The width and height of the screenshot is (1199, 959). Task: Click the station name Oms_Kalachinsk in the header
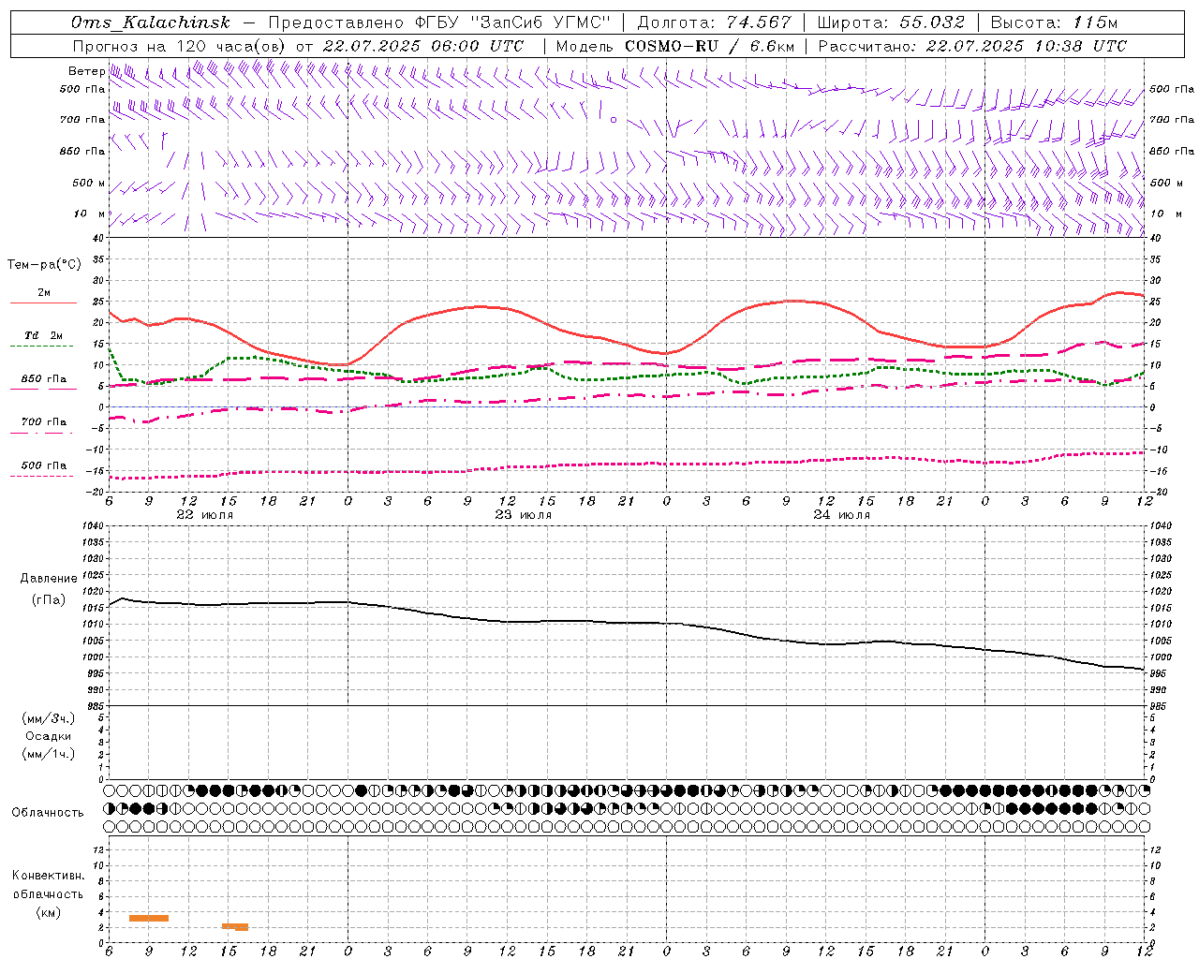pyautogui.click(x=150, y=22)
